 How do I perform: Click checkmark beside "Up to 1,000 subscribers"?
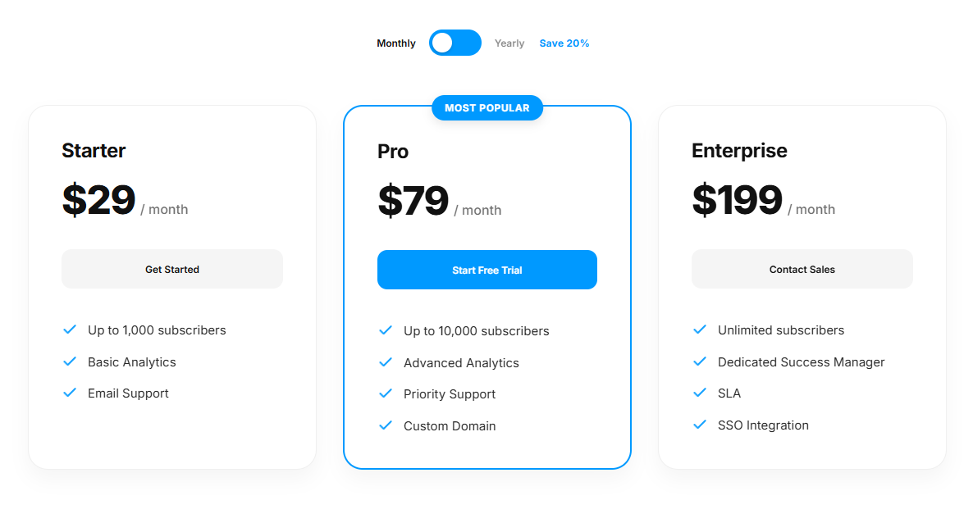point(70,330)
